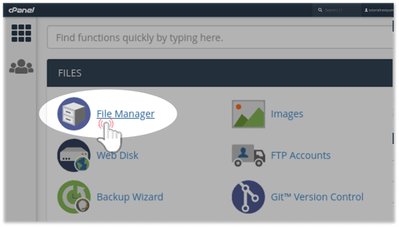Open the Backup Wizard link
399x227 pixels.
(x=130, y=197)
